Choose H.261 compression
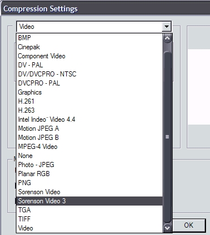 [x=89, y=101]
